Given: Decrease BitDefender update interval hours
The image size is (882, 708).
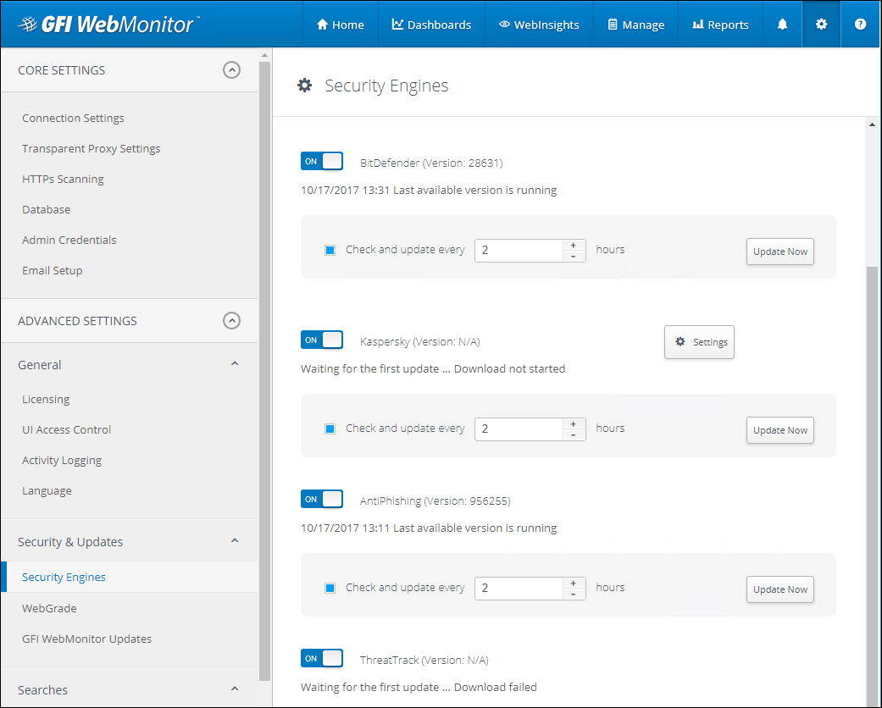Looking at the screenshot, I should 574,257.
